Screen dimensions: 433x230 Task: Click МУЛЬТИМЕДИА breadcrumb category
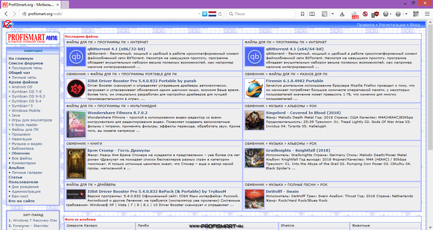point(143,106)
